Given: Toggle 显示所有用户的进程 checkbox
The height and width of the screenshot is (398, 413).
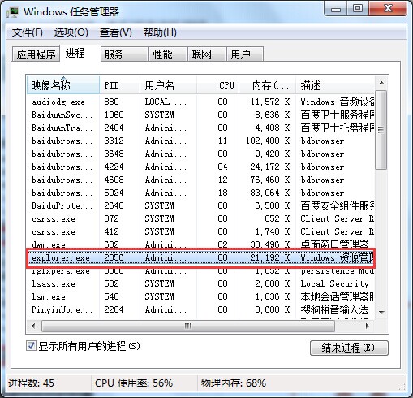Looking at the screenshot, I should (31, 346).
